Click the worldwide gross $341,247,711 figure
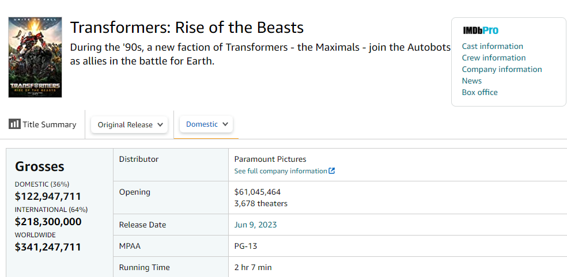Screen dimensions: 567x277 click(x=48, y=248)
